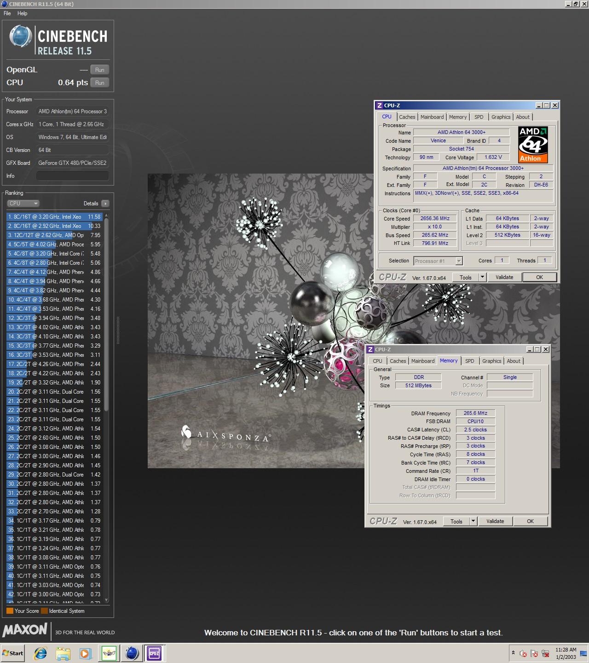
Task: Open the CPU ranking type dropdown
Action: pos(23,203)
